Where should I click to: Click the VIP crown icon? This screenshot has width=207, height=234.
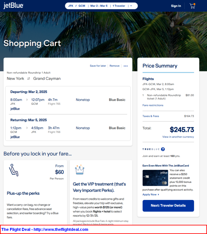point(80,169)
